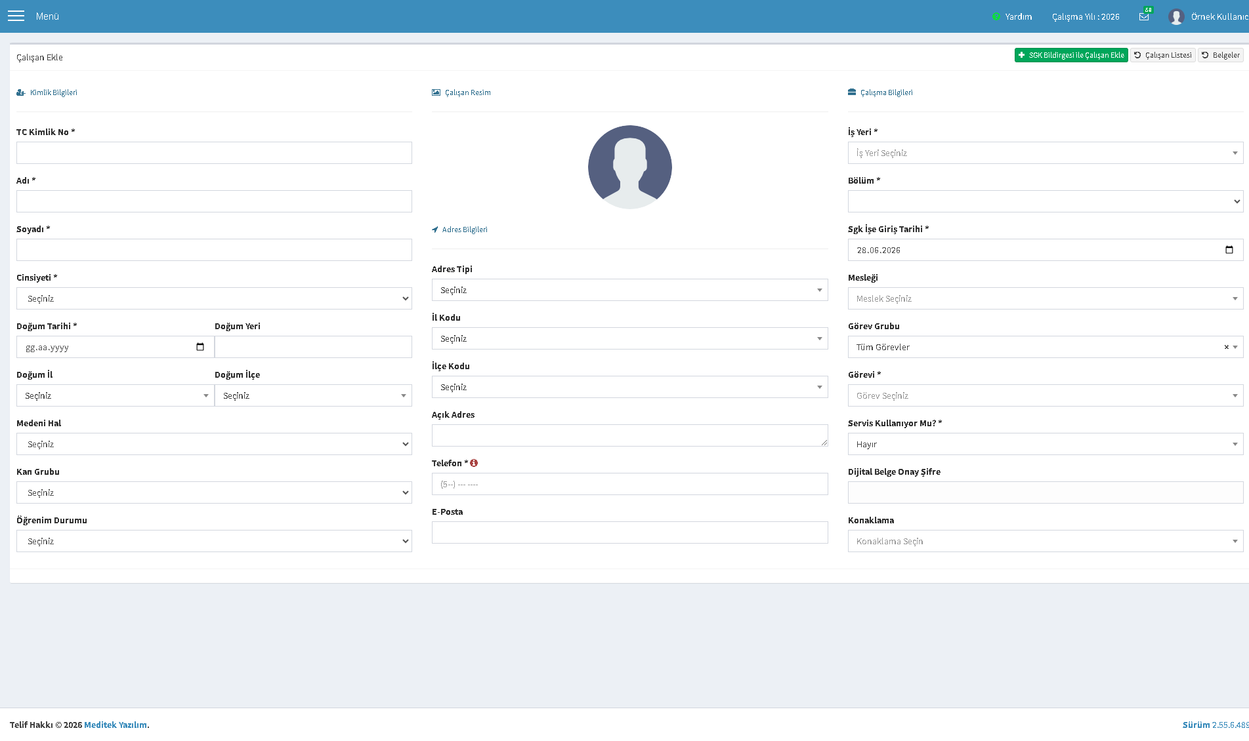Click the employee profile picture placeholder
This screenshot has height=741, width=1249.
point(630,167)
